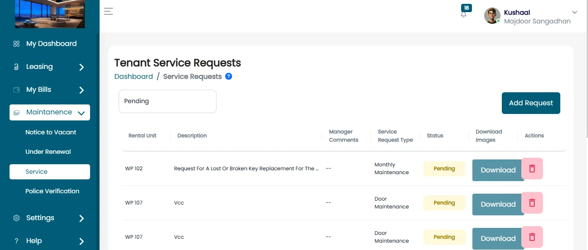Click the Manager Comments column header
Viewport: 588px width, 250px height.
pyautogui.click(x=343, y=136)
